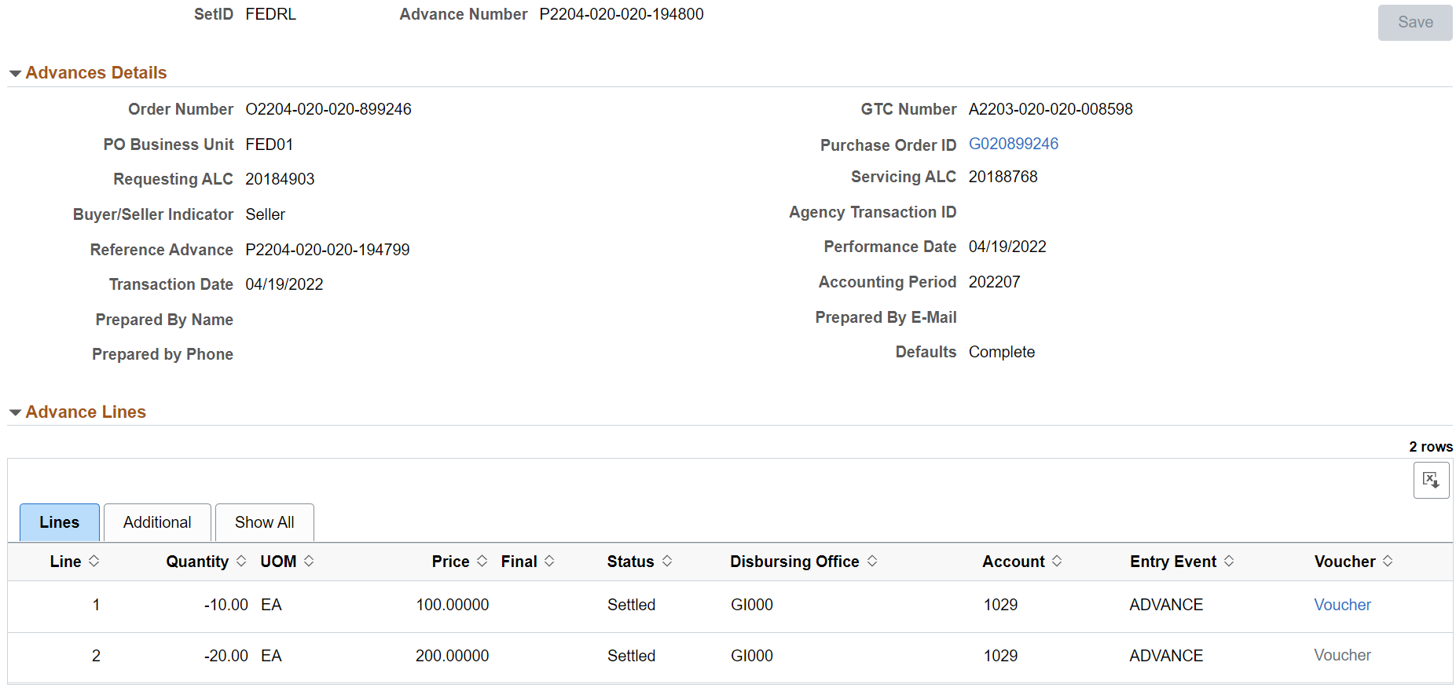Sort by Status column arrows icon
1456x688 pixels.
[667, 561]
